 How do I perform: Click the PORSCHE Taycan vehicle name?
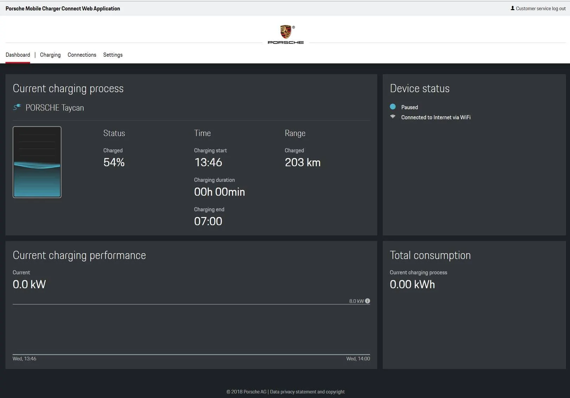pos(55,108)
